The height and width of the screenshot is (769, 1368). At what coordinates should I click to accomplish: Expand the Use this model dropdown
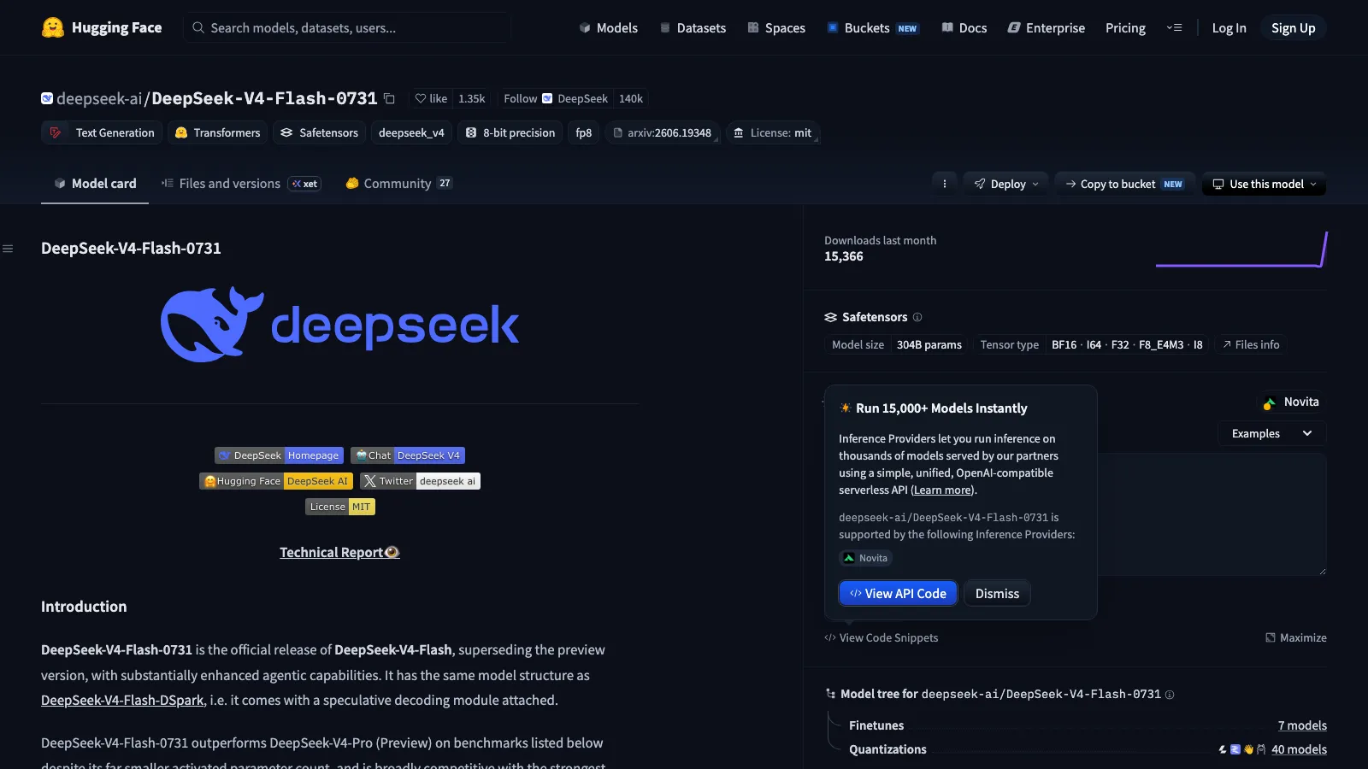click(x=1265, y=184)
